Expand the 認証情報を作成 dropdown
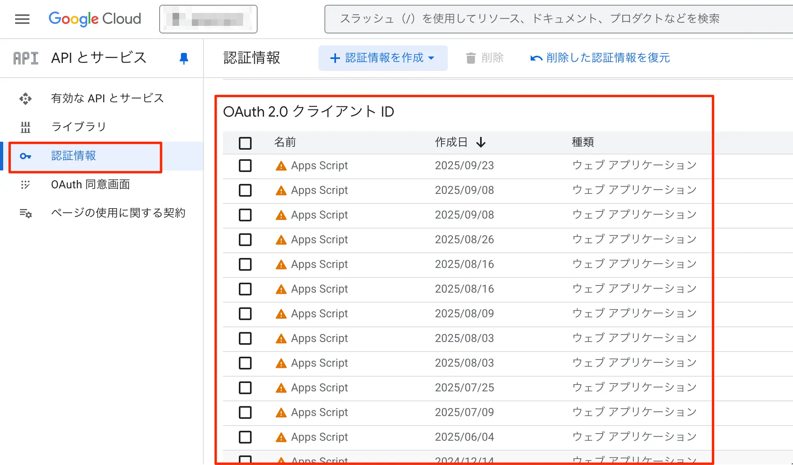 [383, 58]
